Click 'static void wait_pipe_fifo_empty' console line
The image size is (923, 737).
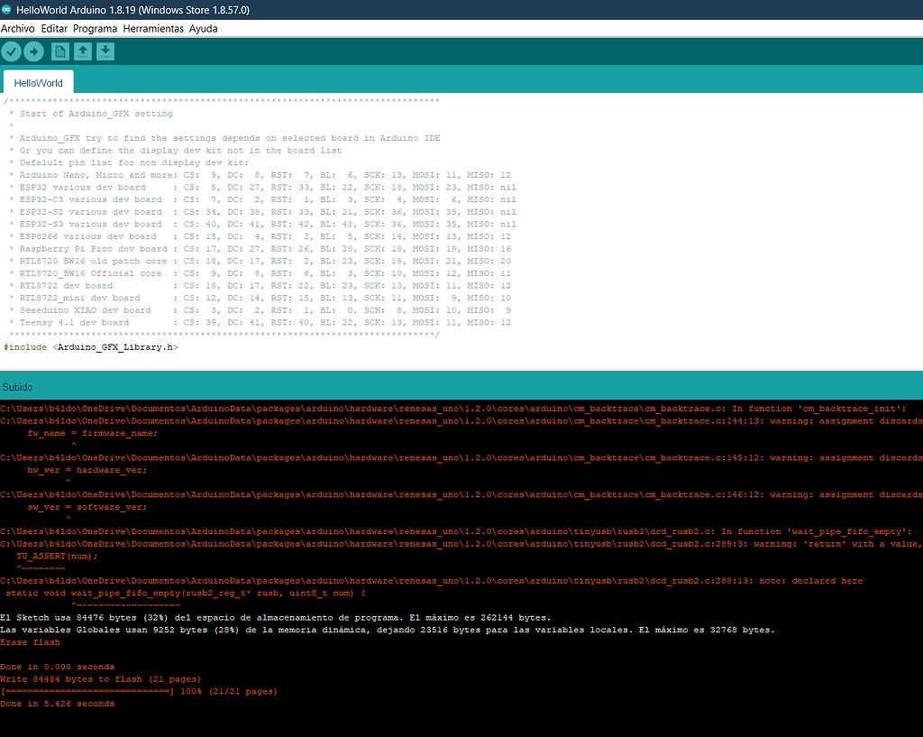[x=186, y=594]
